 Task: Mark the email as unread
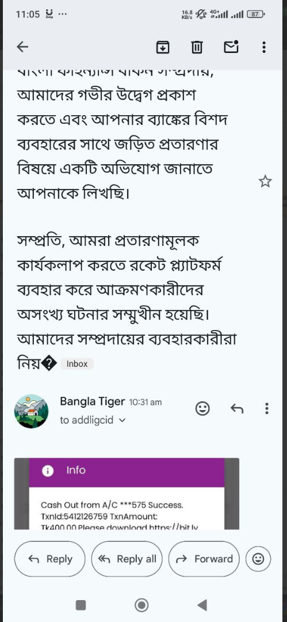[x=231, y=47]
